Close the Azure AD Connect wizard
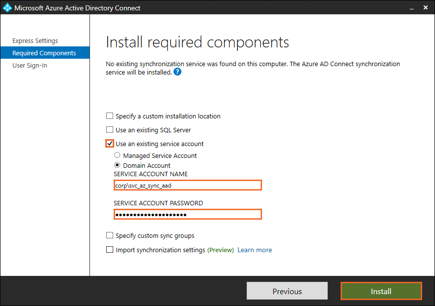This screenshot has width=435, height=306. pyautogui.click(x=425, y=8)
